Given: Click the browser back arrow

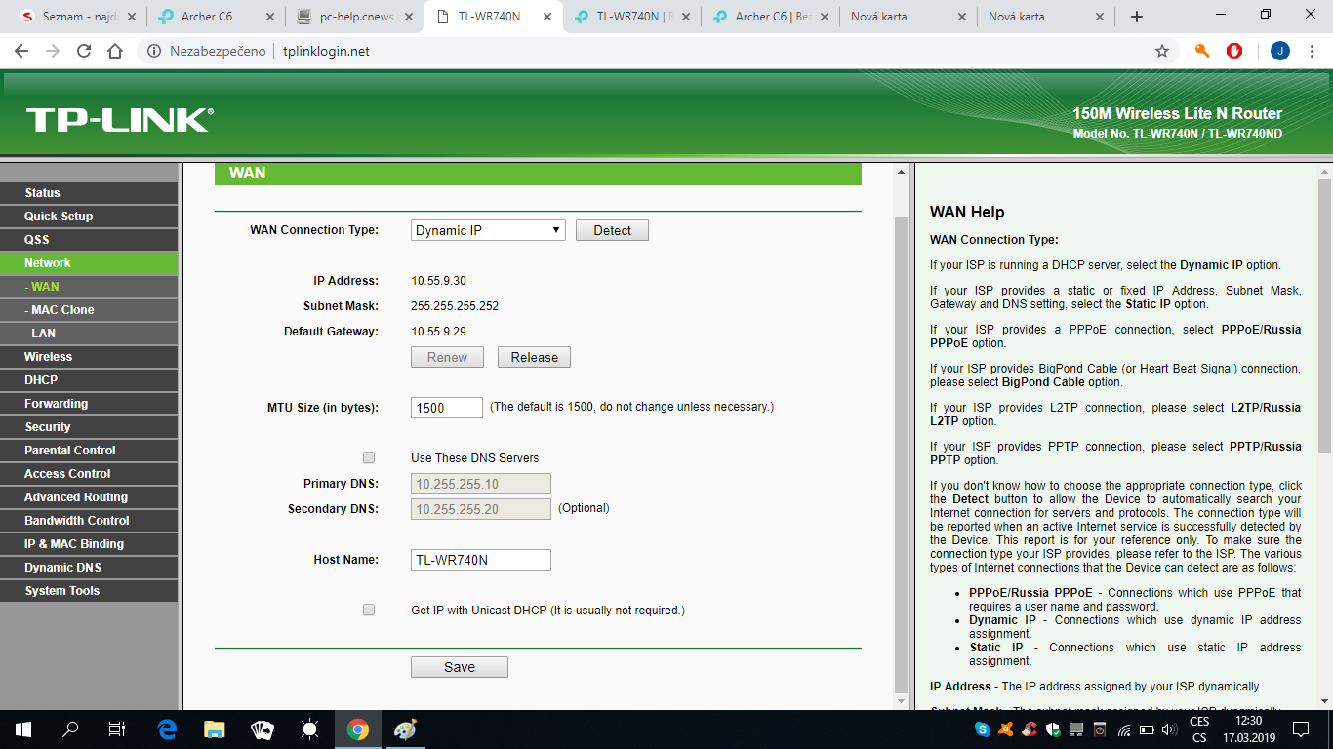Looking at the screenshot, I should click(21, 51).
